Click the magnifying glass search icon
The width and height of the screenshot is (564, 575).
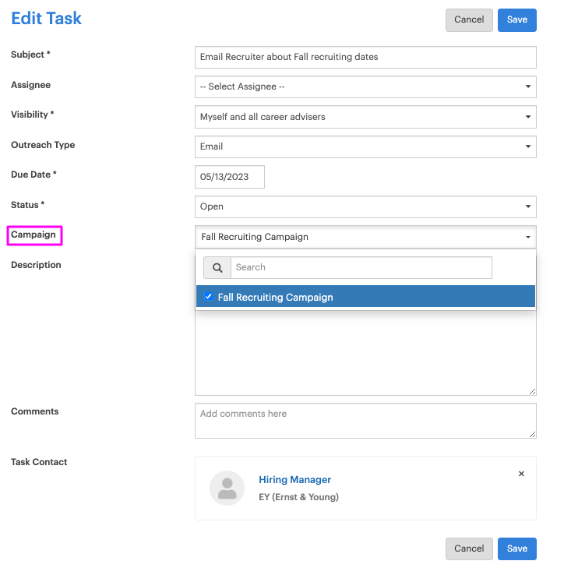click(x=217, y=268)
